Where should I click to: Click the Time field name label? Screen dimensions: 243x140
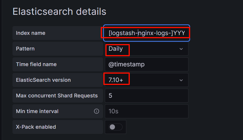36,64
